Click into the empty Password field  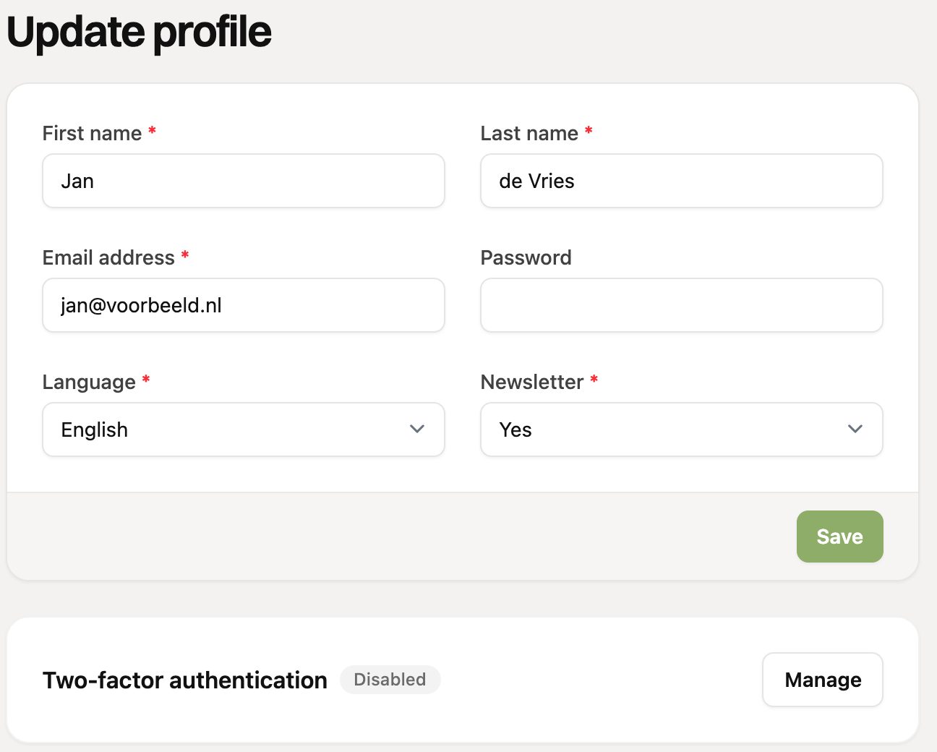(682, 305)
